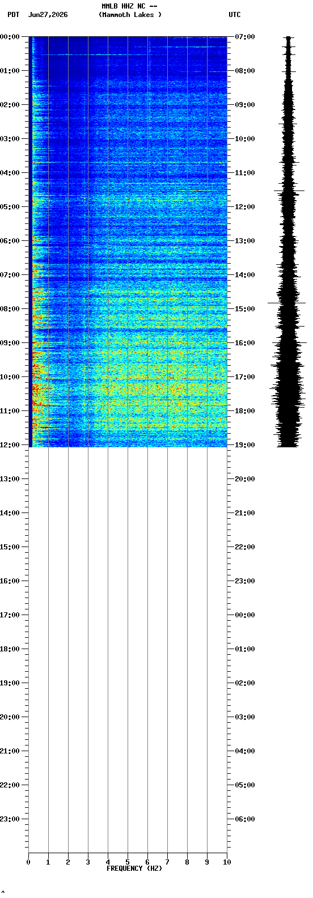The image size is (313, 898).
Task: Click the '19:00' UTC time label
Action: (x=245, y=445)
